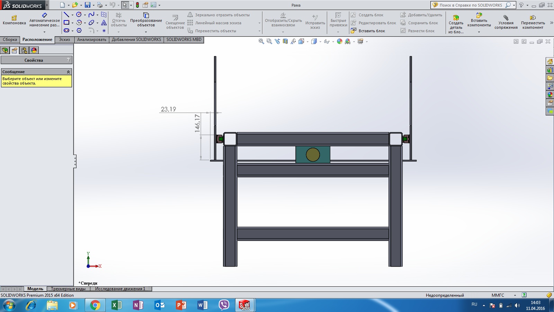Viewport: 554px width, 312px height.
Task: Select the Circle sketch tool
Action: tap(79, 15)
